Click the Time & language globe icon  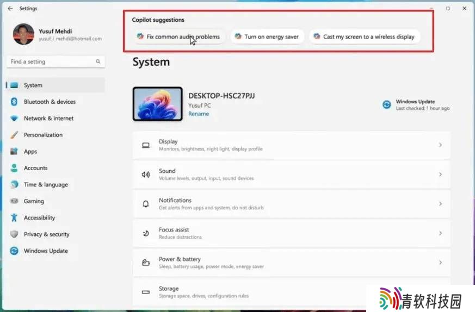[x=14, y=184]
